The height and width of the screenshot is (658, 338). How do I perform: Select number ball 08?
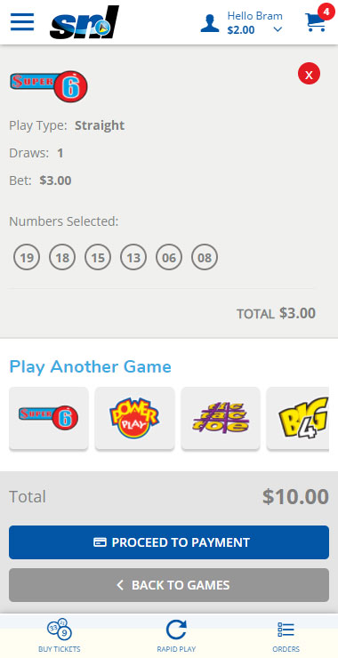[205, 257]
